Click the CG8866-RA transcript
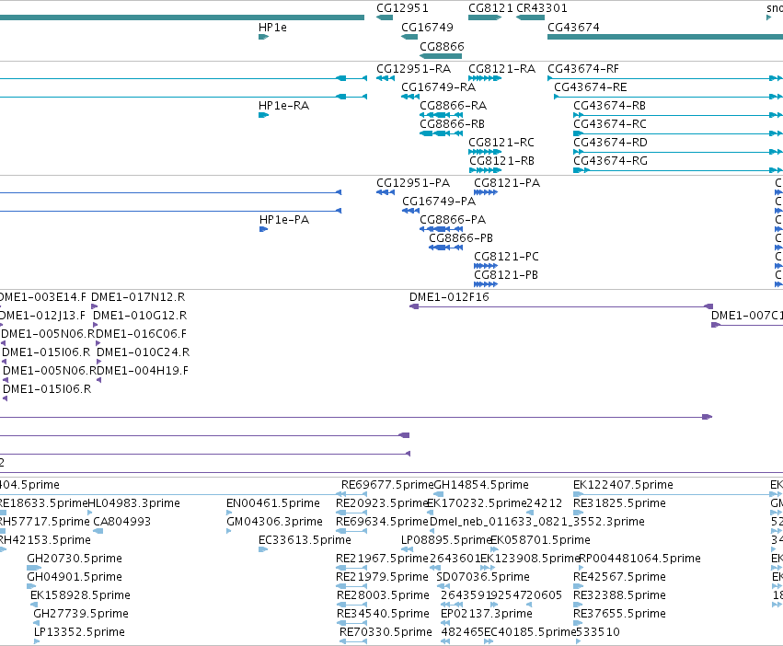This screenshot has height=646, width=783. 441,115
